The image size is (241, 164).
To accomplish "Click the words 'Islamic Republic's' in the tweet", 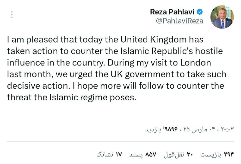I will [156, 51].
